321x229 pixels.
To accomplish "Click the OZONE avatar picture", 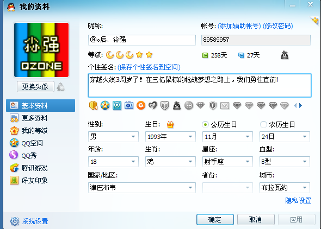I will pyautogui.click(x=41, y=50).
